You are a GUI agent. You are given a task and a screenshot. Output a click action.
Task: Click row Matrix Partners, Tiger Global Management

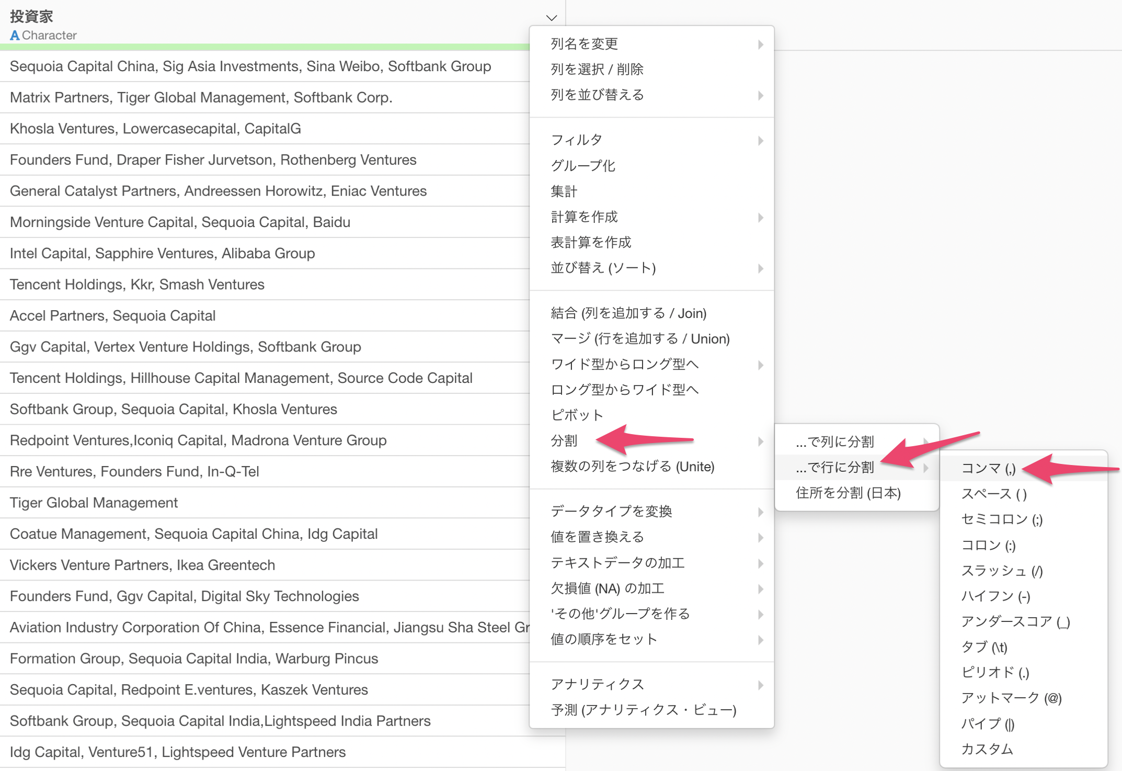click(x=265, y=97)
